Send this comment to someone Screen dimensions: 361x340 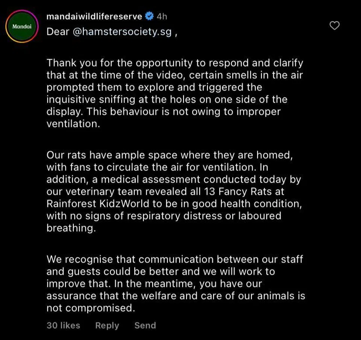[145, 325]
